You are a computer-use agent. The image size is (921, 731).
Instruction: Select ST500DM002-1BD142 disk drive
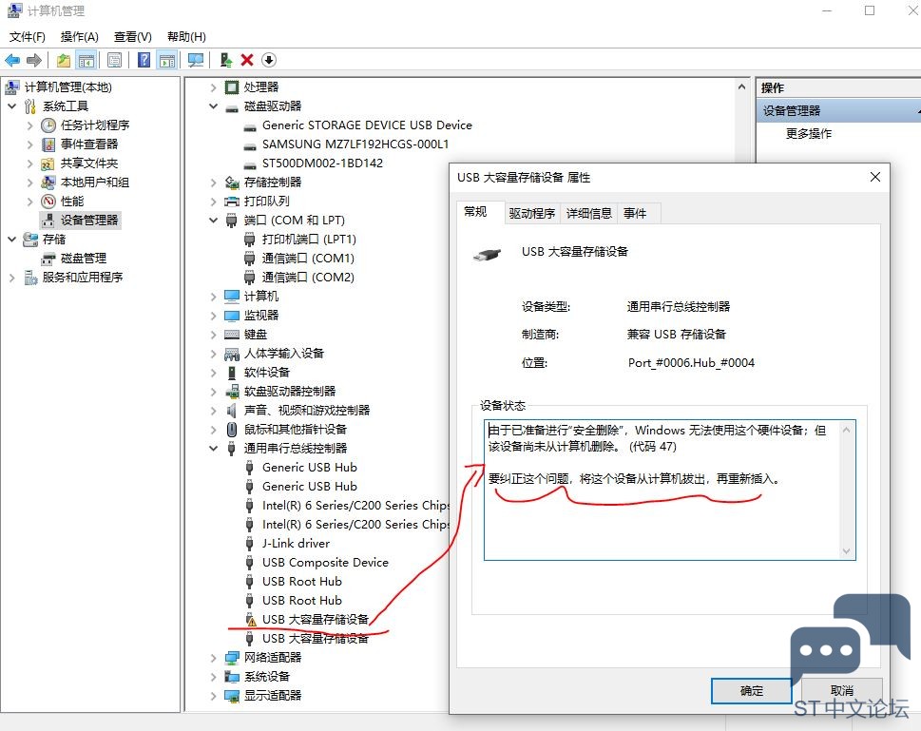322,164
